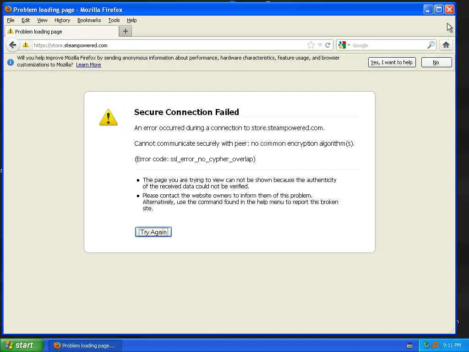Open the View menu

(42, 20)
